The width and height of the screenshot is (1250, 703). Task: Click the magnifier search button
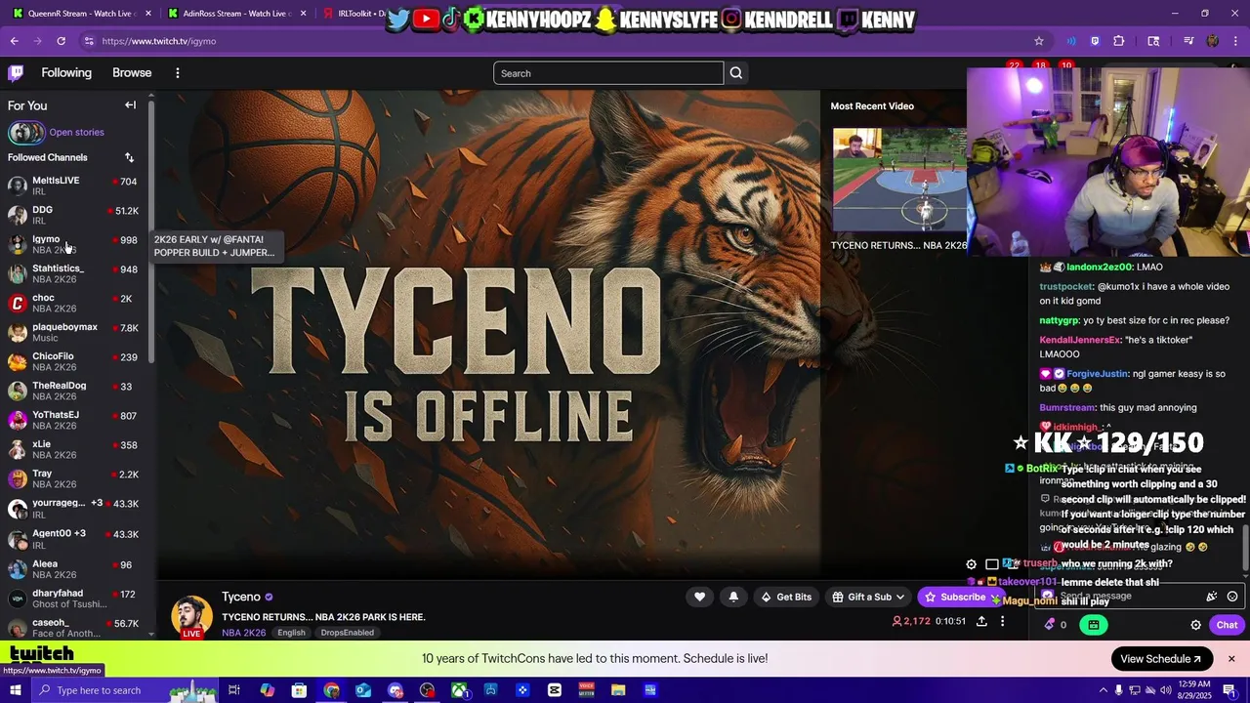pyautogui.click(x=736, y=73)
